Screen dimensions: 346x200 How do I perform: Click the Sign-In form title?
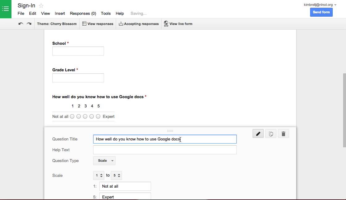[26, 6]
